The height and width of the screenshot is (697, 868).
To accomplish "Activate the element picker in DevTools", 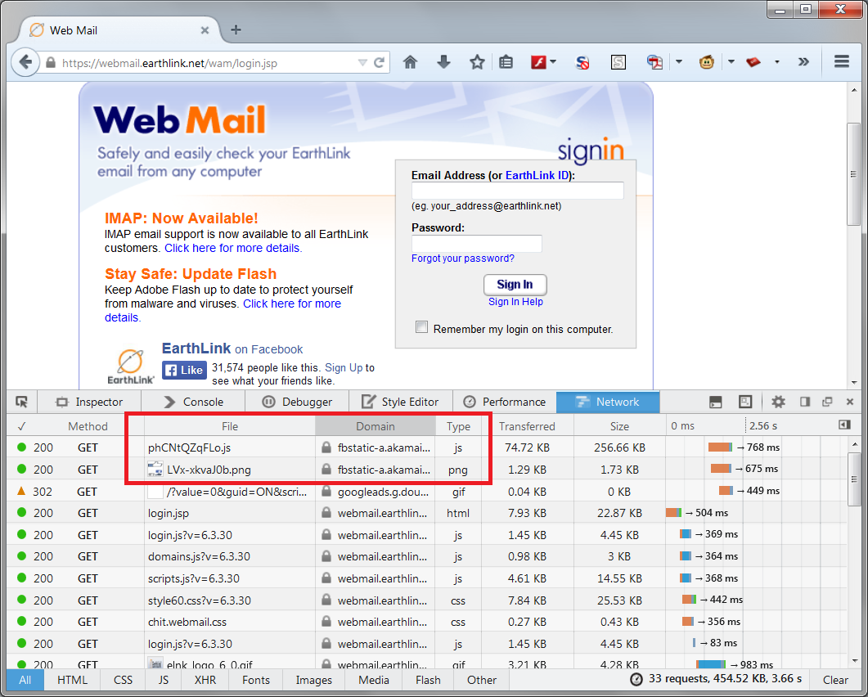I will [x=21, y=402].
